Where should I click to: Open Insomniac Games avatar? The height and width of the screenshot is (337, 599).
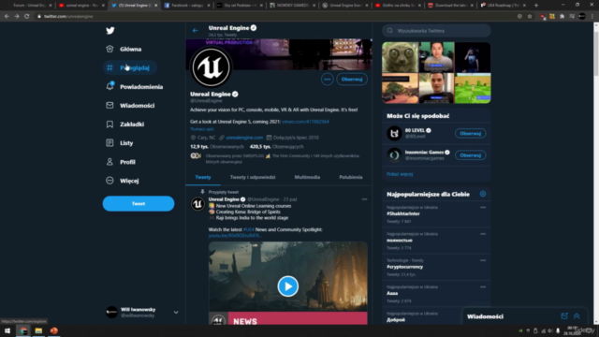tap(394, 155)
